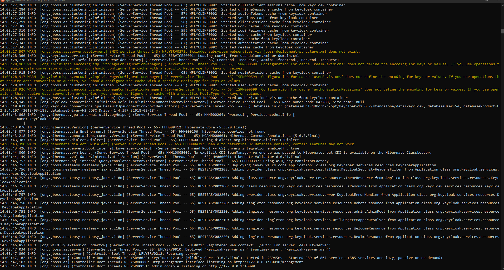
Task: Click warning code 'HHH000431:'
Action: [194, 144]
